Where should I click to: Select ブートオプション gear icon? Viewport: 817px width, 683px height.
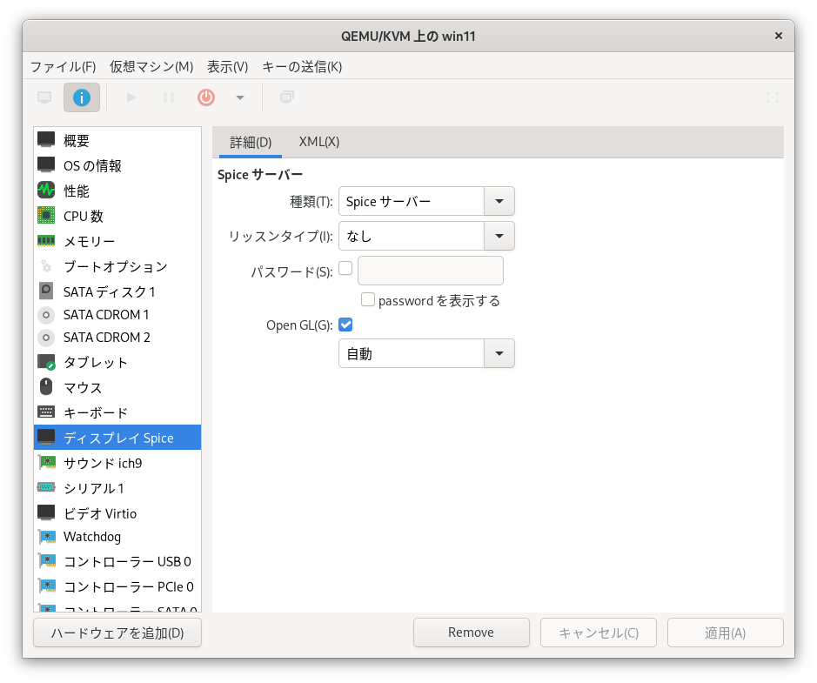46,266
